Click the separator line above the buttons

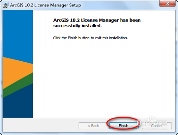point(88,118)
